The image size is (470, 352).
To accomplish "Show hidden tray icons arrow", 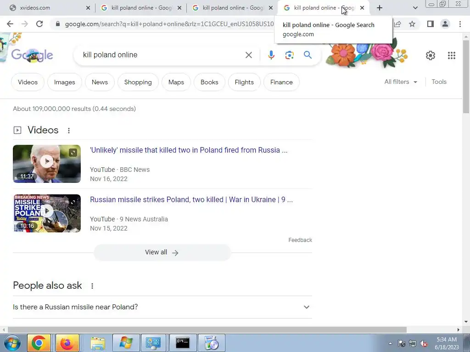I will point(390,343).
